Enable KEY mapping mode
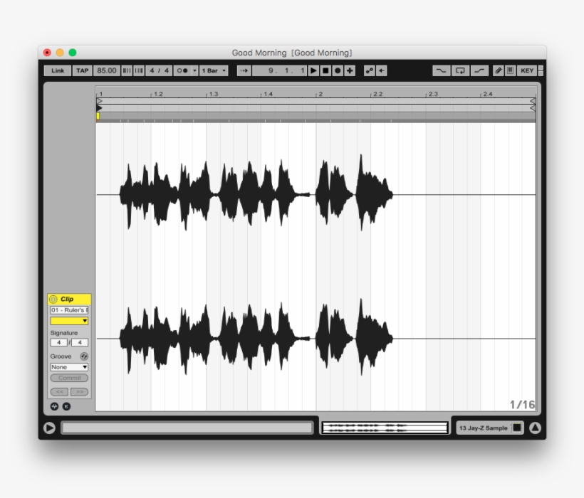The image size is (584, 498). [x=526, y=71]
